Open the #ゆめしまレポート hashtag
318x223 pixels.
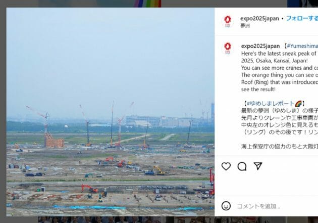point(274,104)
